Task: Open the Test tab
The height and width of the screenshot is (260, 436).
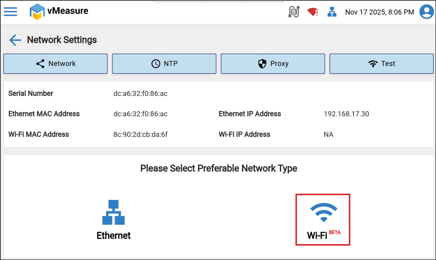Action: click(381, 64)
